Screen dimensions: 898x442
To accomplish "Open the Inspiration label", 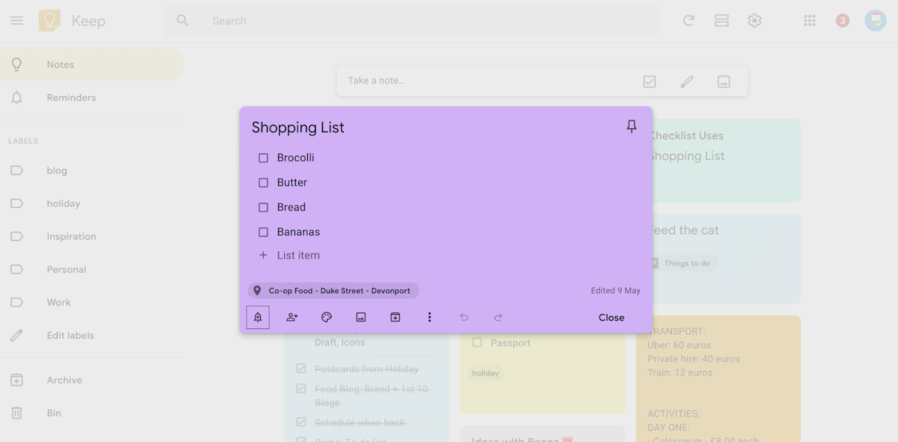I will coord(92,237).
